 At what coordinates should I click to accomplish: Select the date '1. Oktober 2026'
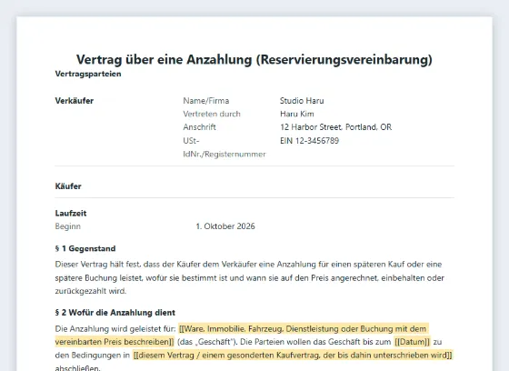(x=225, y=226)
